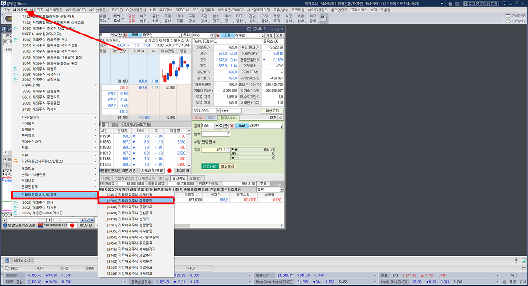Viewport: 528px width, 286px height.
Task: Click the account password field
Action: 231,111
